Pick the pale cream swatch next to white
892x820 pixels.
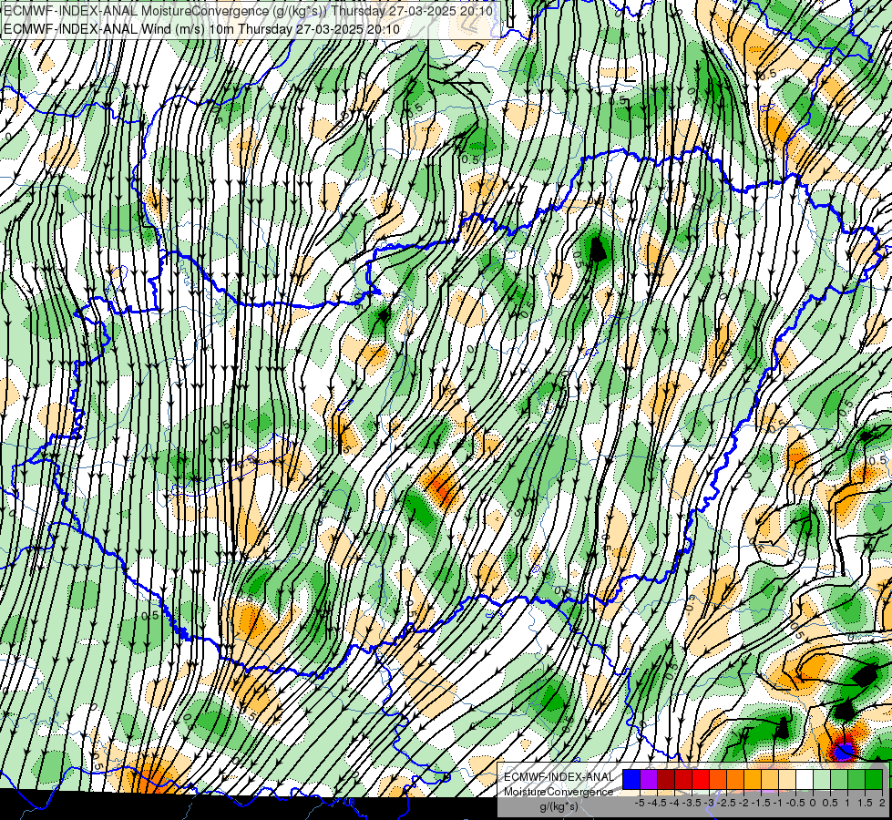(787, 780)
